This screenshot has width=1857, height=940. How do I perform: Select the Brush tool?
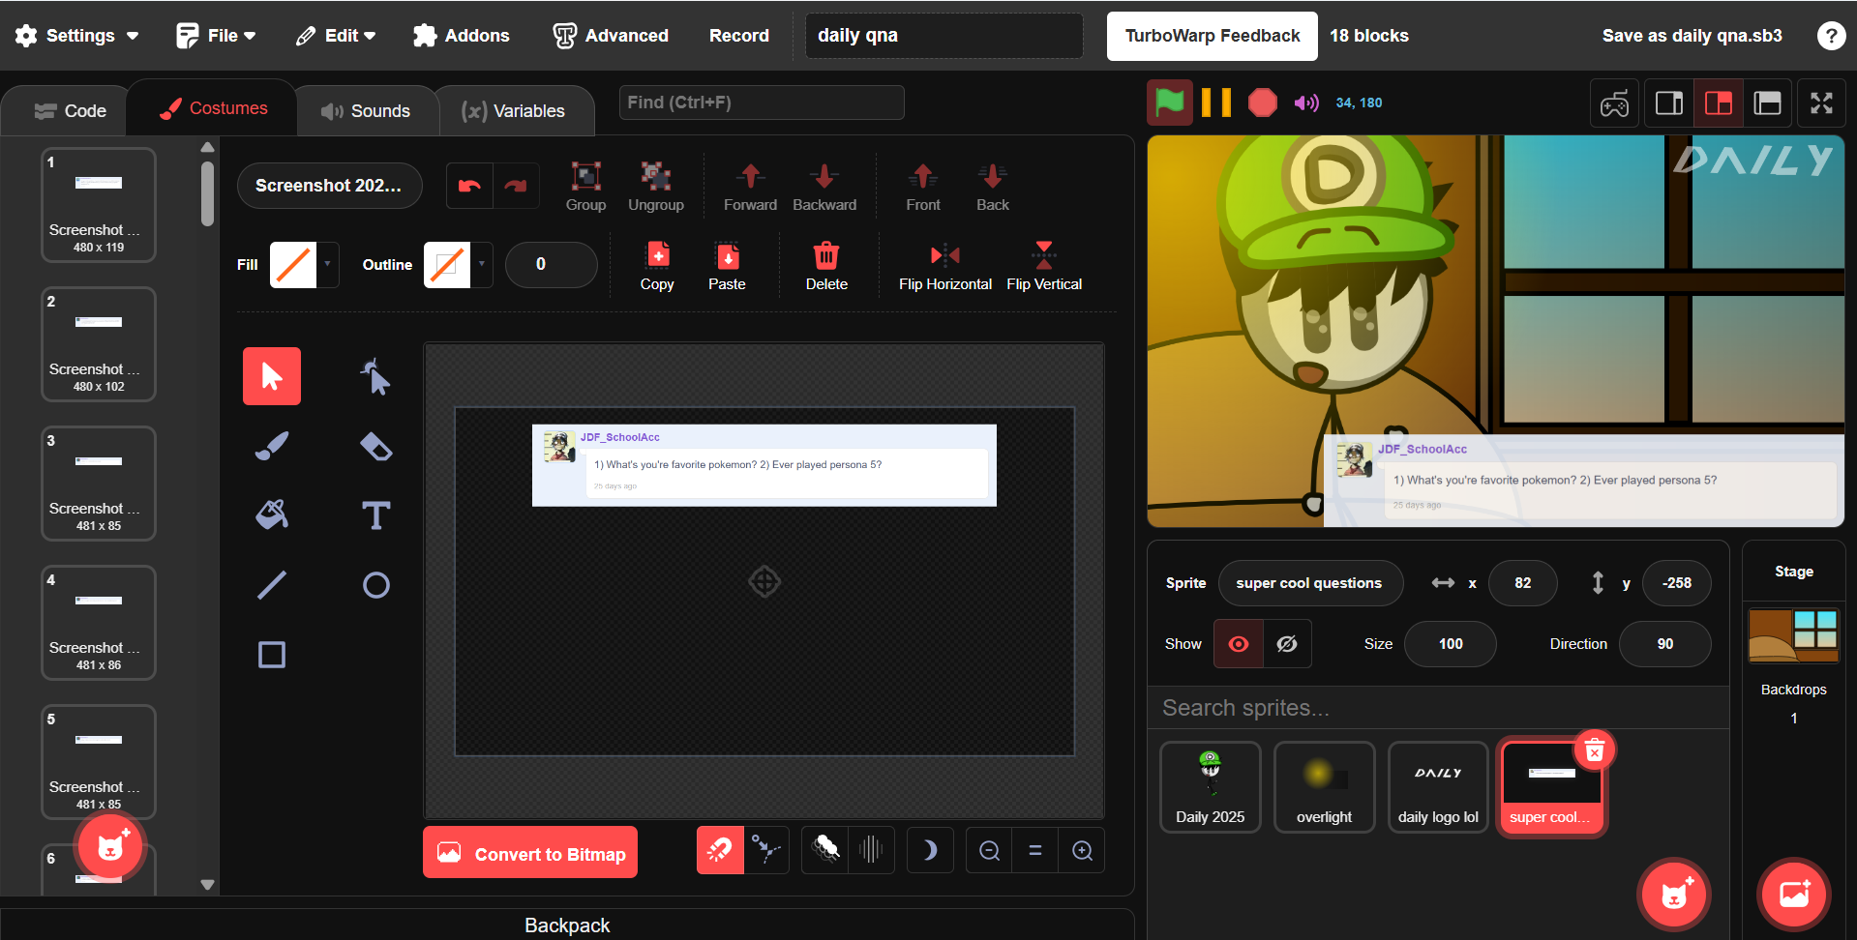[272, 446]
